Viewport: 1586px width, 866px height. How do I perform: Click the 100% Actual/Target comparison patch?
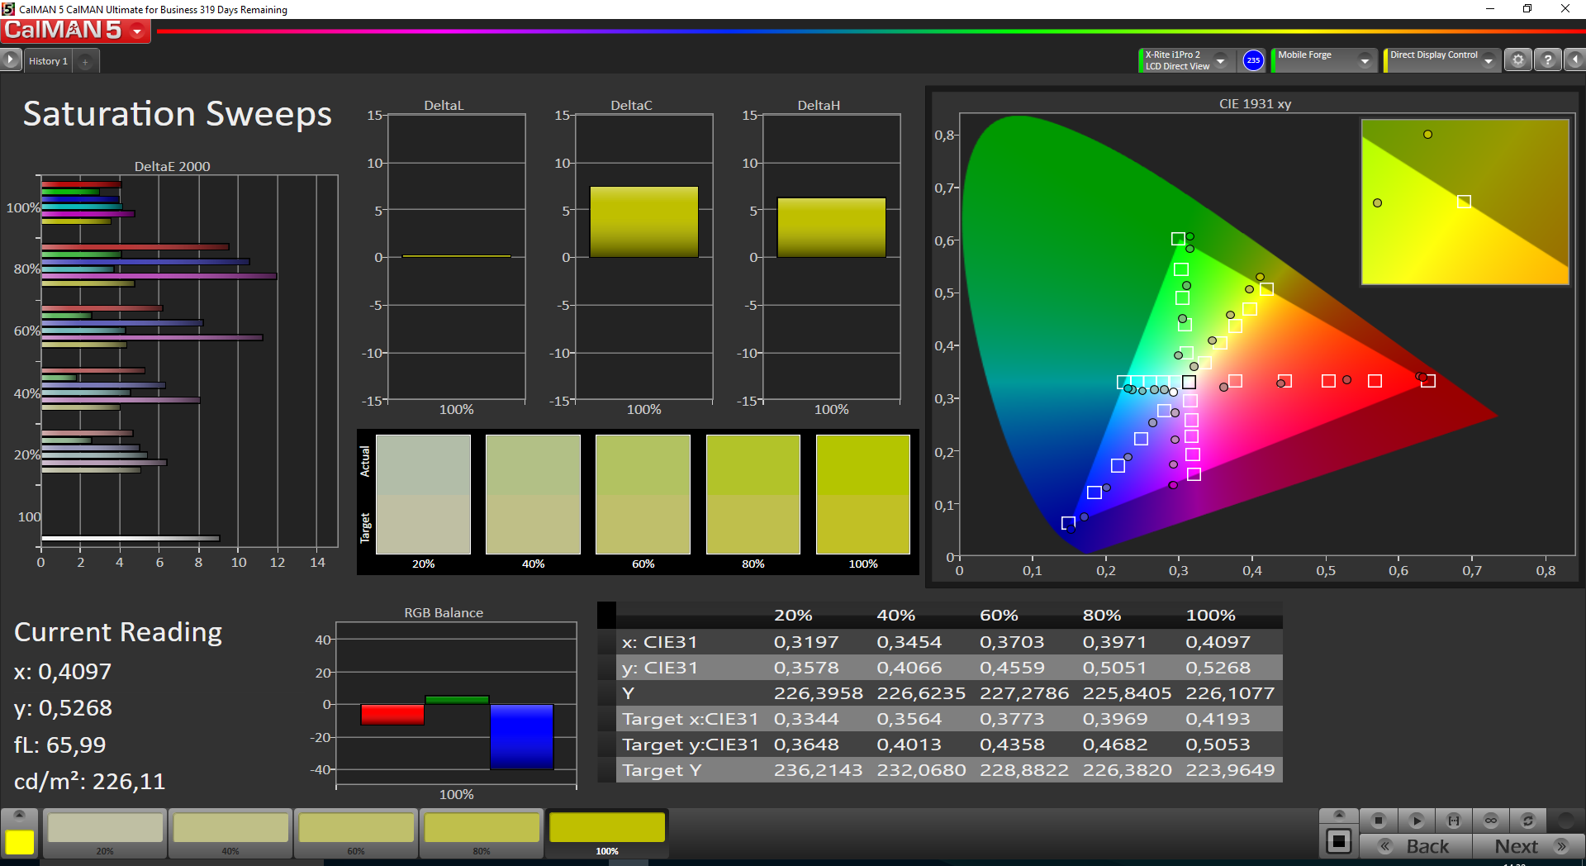point(863,494)
